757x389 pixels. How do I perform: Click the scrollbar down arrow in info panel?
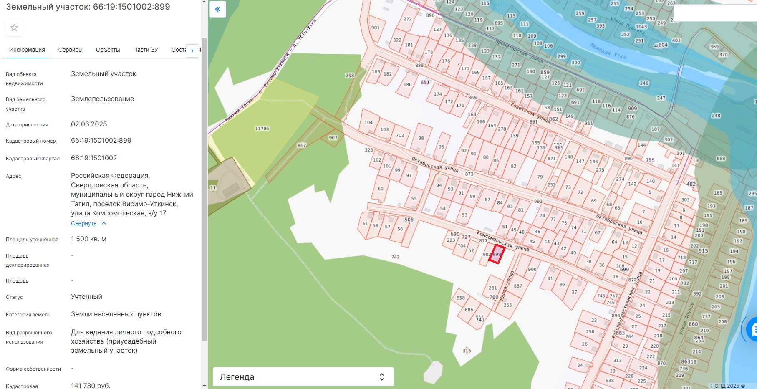204,386
